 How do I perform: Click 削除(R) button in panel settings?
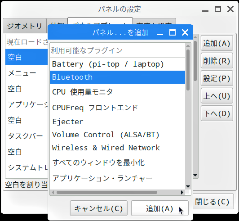pyautogui.click(x=217, y=61)
